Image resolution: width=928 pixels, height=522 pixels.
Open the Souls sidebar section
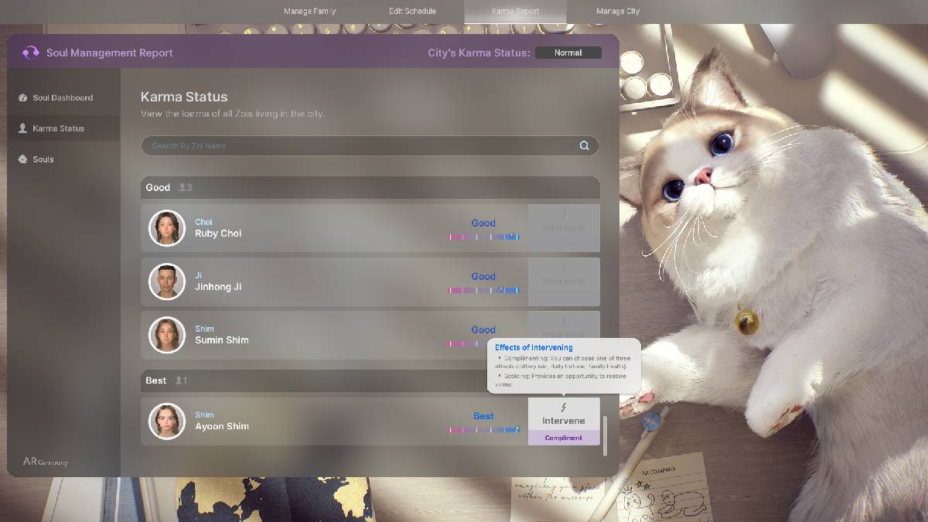[x=63, y=159]
